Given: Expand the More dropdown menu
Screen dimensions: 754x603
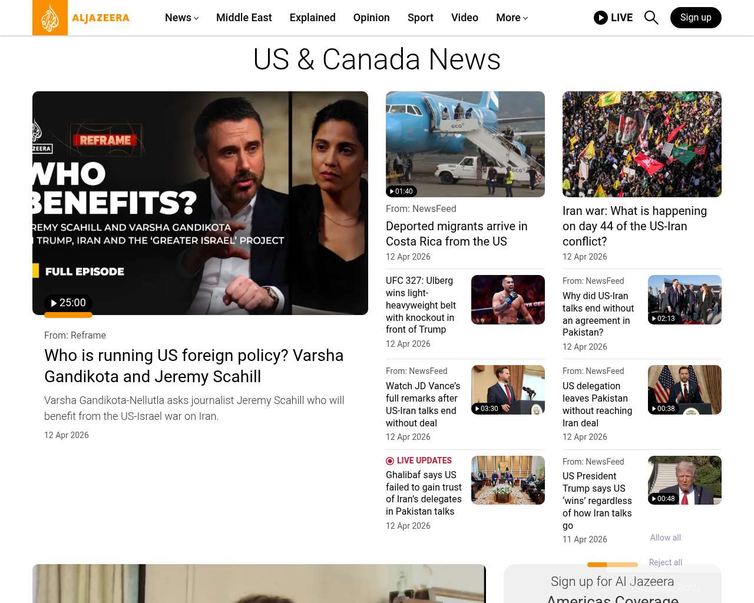Looking at the screenshot, I should click(x=512, y=18).
